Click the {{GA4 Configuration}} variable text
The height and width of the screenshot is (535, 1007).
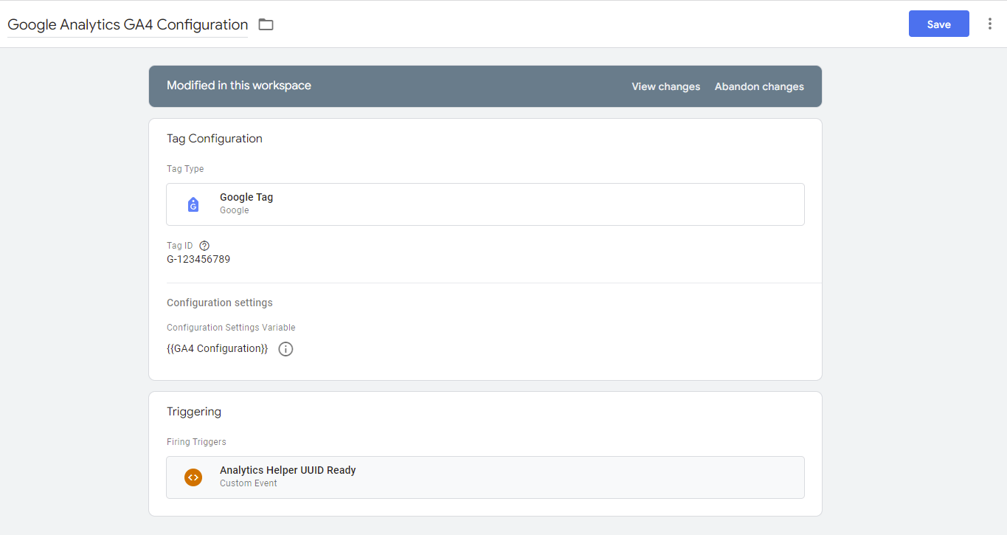pos(217,348)
